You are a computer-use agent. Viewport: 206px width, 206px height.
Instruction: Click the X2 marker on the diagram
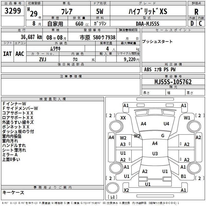click(126, 190)
